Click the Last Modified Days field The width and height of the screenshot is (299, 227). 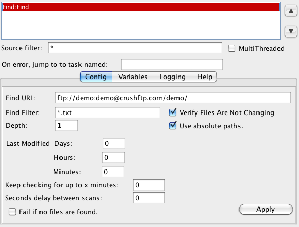pyautogui.click(x=114, y=143)
